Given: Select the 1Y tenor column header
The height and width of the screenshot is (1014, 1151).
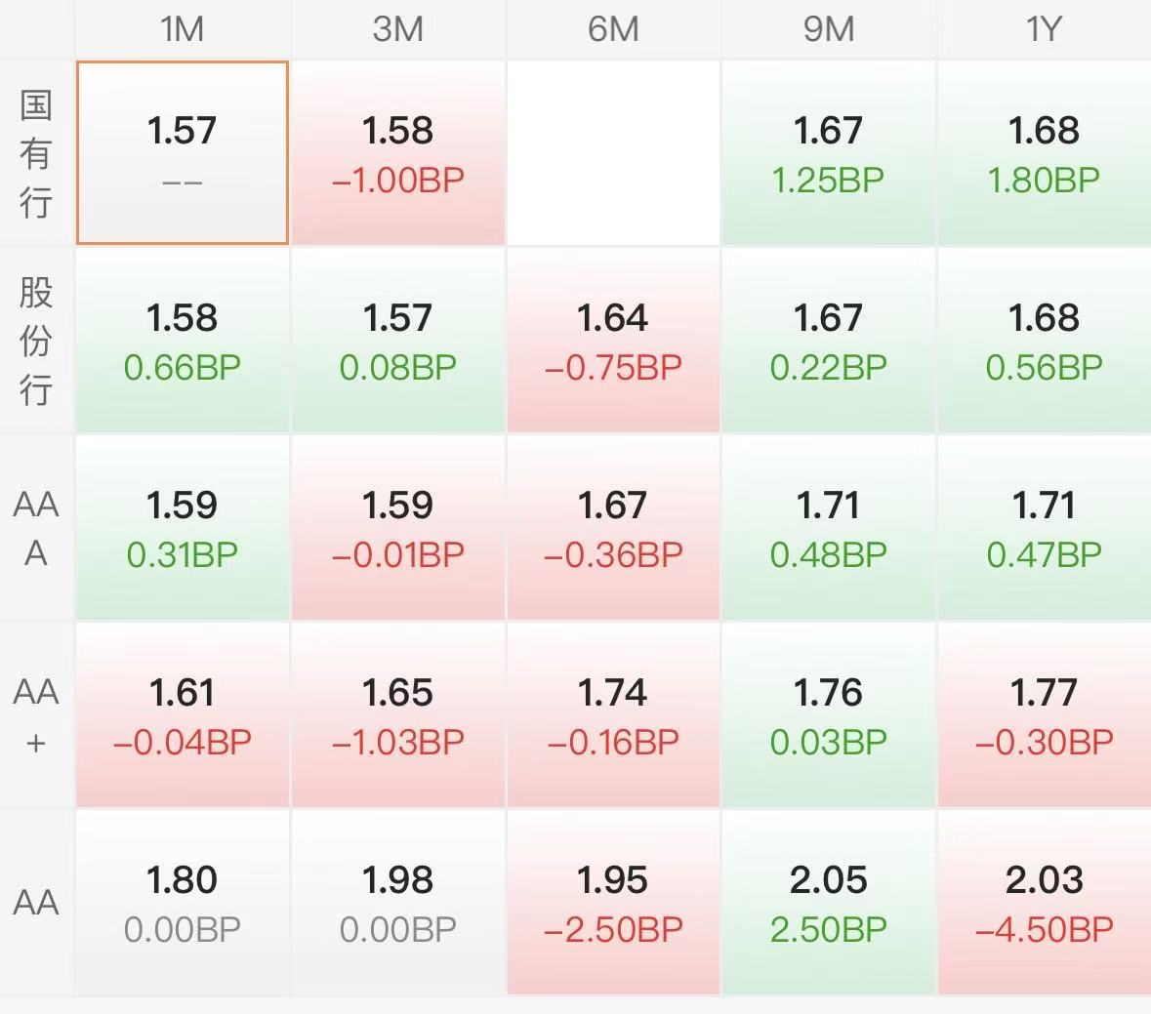Looking at the screenshot, I should [1044, 29].
